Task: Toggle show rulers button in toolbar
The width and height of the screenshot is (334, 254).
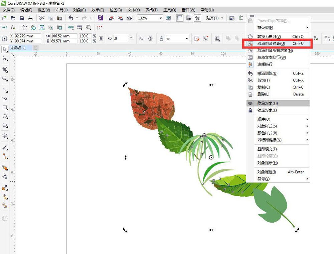Action: 180,18
